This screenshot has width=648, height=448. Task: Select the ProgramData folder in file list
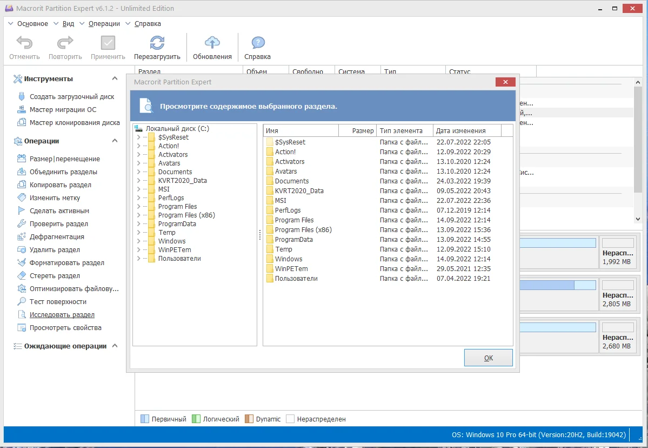[x=294, y=240]
